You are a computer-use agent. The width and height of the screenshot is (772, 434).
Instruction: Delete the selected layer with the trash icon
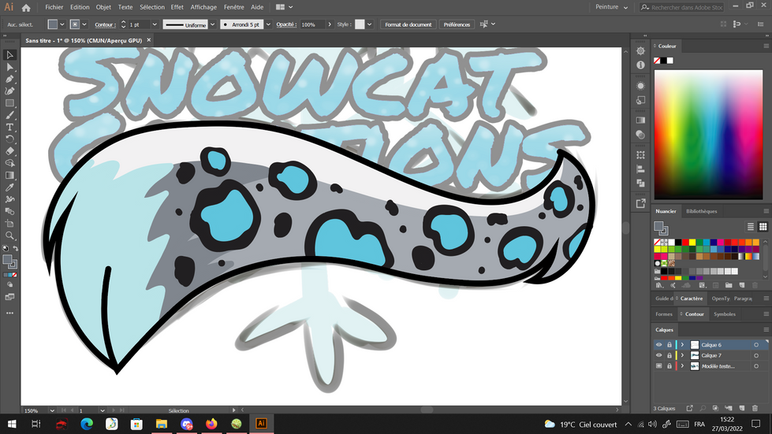754,408
